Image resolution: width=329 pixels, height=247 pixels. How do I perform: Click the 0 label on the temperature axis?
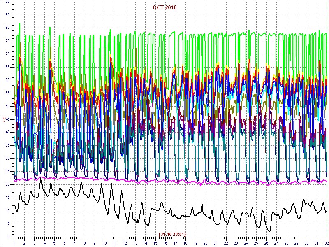tap(8, 237)
